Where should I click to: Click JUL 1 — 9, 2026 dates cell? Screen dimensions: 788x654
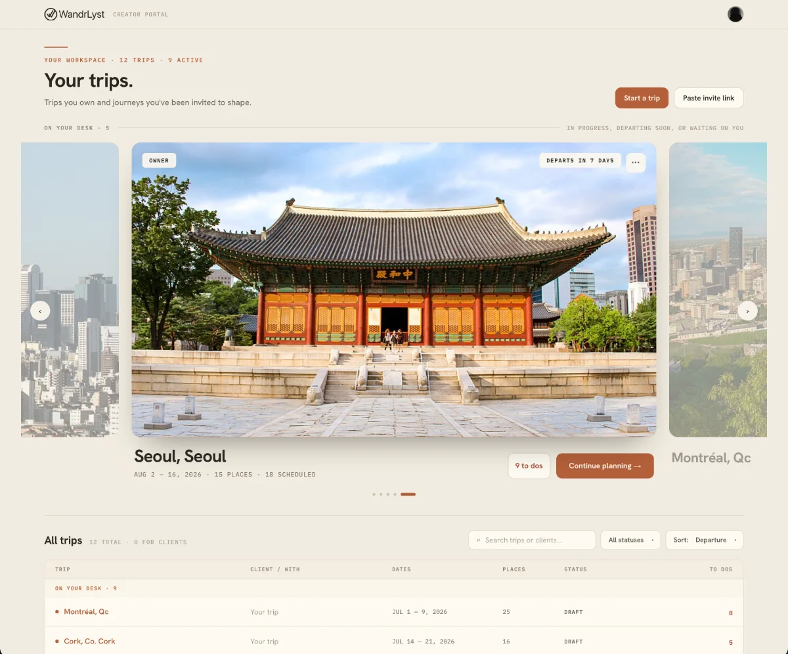(x=420, y=612)
